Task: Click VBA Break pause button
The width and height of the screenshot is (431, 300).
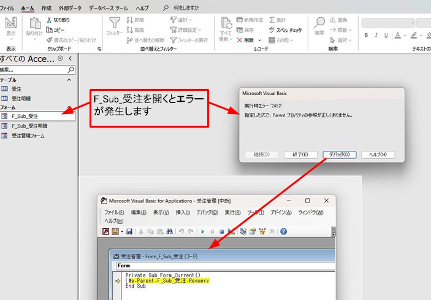Action: click(212, 232)
